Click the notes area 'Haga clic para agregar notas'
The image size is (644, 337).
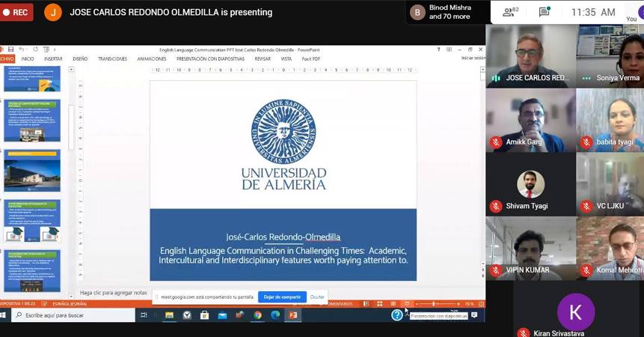pyautogui.click(x=114, y=293)
